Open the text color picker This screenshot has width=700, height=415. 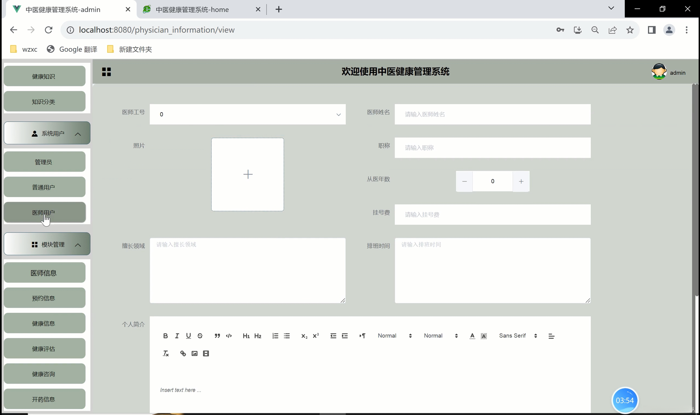472,336
